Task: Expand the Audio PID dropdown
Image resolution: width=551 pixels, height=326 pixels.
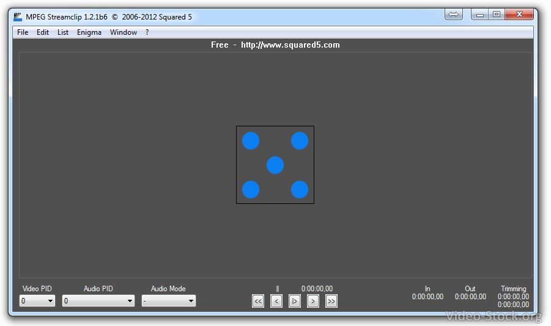Action: pyautogui.click(x=98, y=301)
